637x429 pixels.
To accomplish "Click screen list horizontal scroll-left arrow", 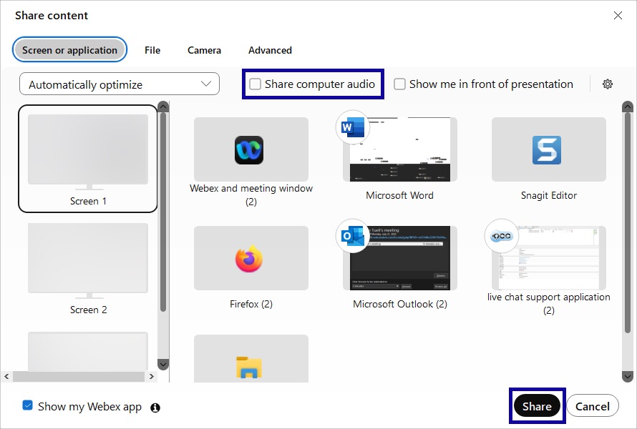I will point(6,377).
